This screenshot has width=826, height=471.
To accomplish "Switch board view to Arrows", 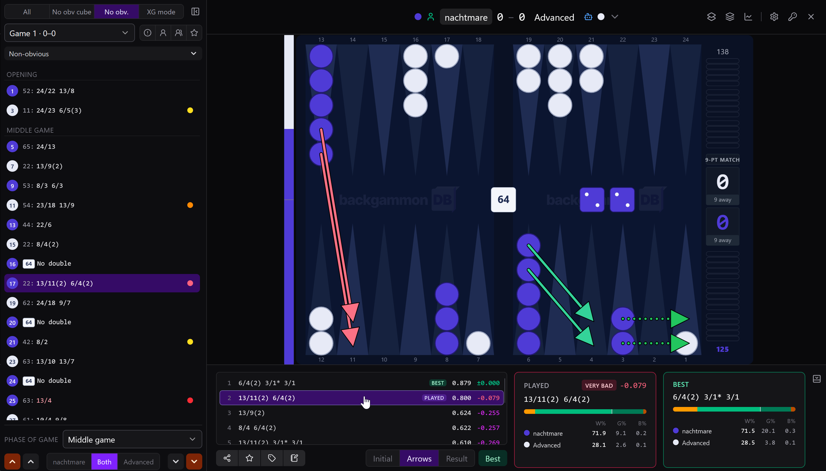I will tap(419, 458).
